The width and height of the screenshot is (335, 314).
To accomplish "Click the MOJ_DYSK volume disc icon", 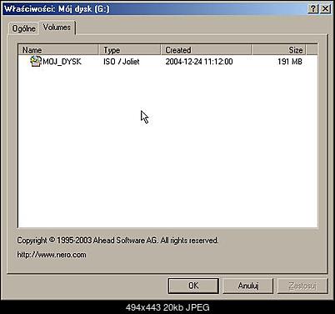I will coord(36,61).
